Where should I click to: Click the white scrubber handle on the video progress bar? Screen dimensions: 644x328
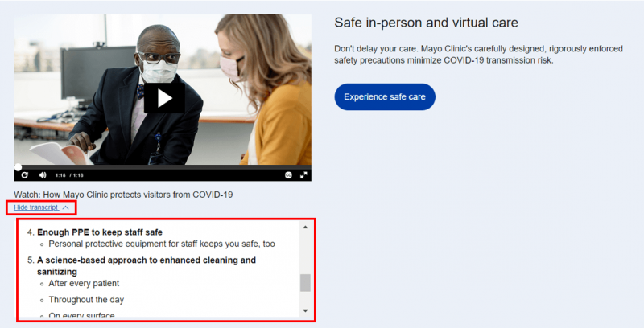tap(18, 167)
